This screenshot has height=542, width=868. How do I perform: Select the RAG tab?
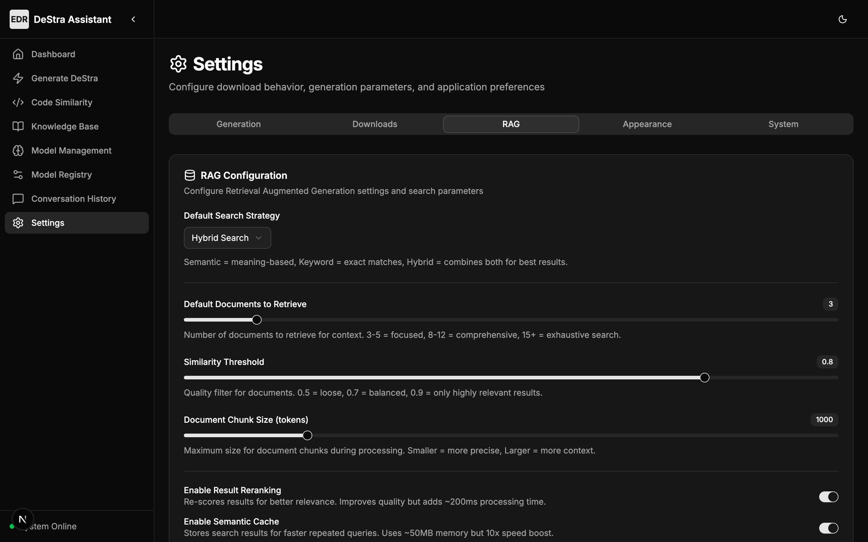point(511,124)
